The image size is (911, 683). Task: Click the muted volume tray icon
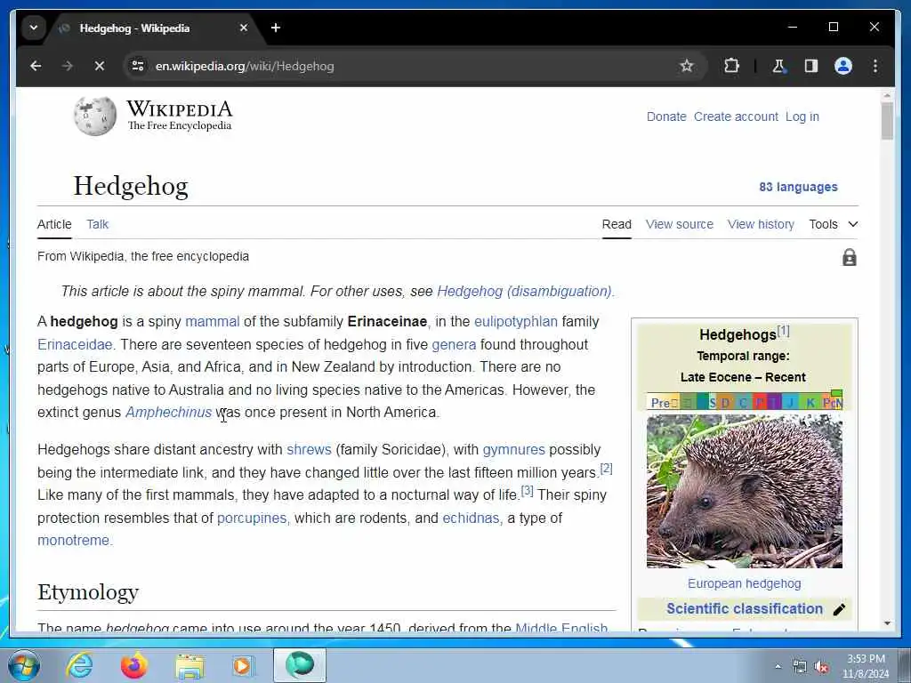coord(821,667)
